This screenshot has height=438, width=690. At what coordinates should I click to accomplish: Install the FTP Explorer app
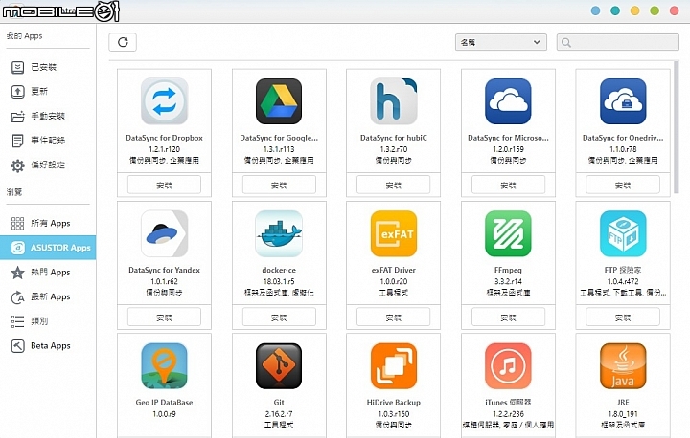[x=623, y=318]
